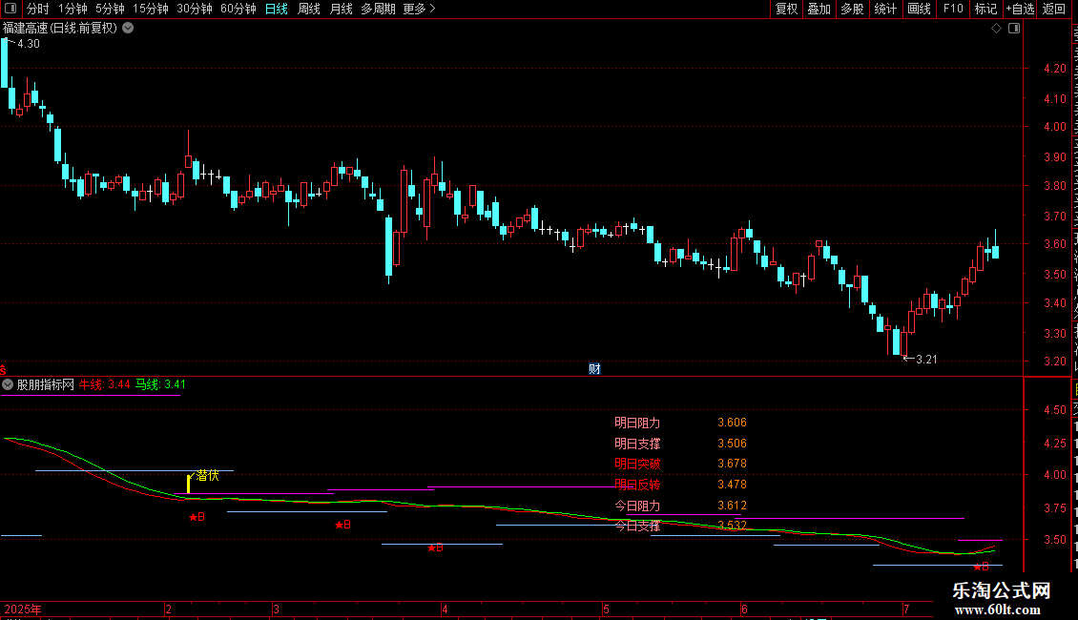Click the 返回 back button

point(1054,9)
